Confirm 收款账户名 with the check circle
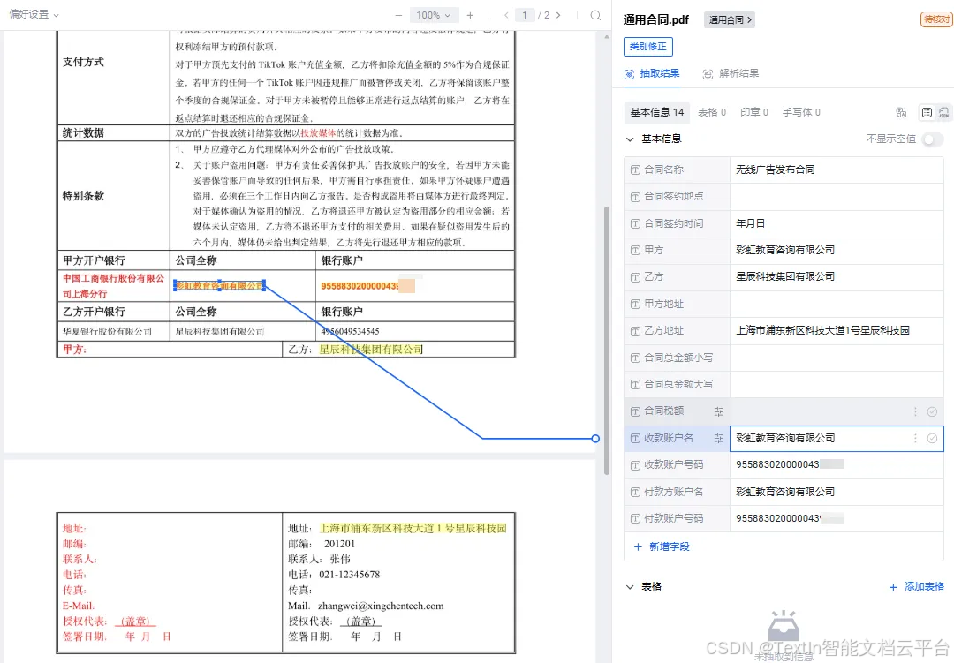 pyautogui.click(x=932, y=439)
